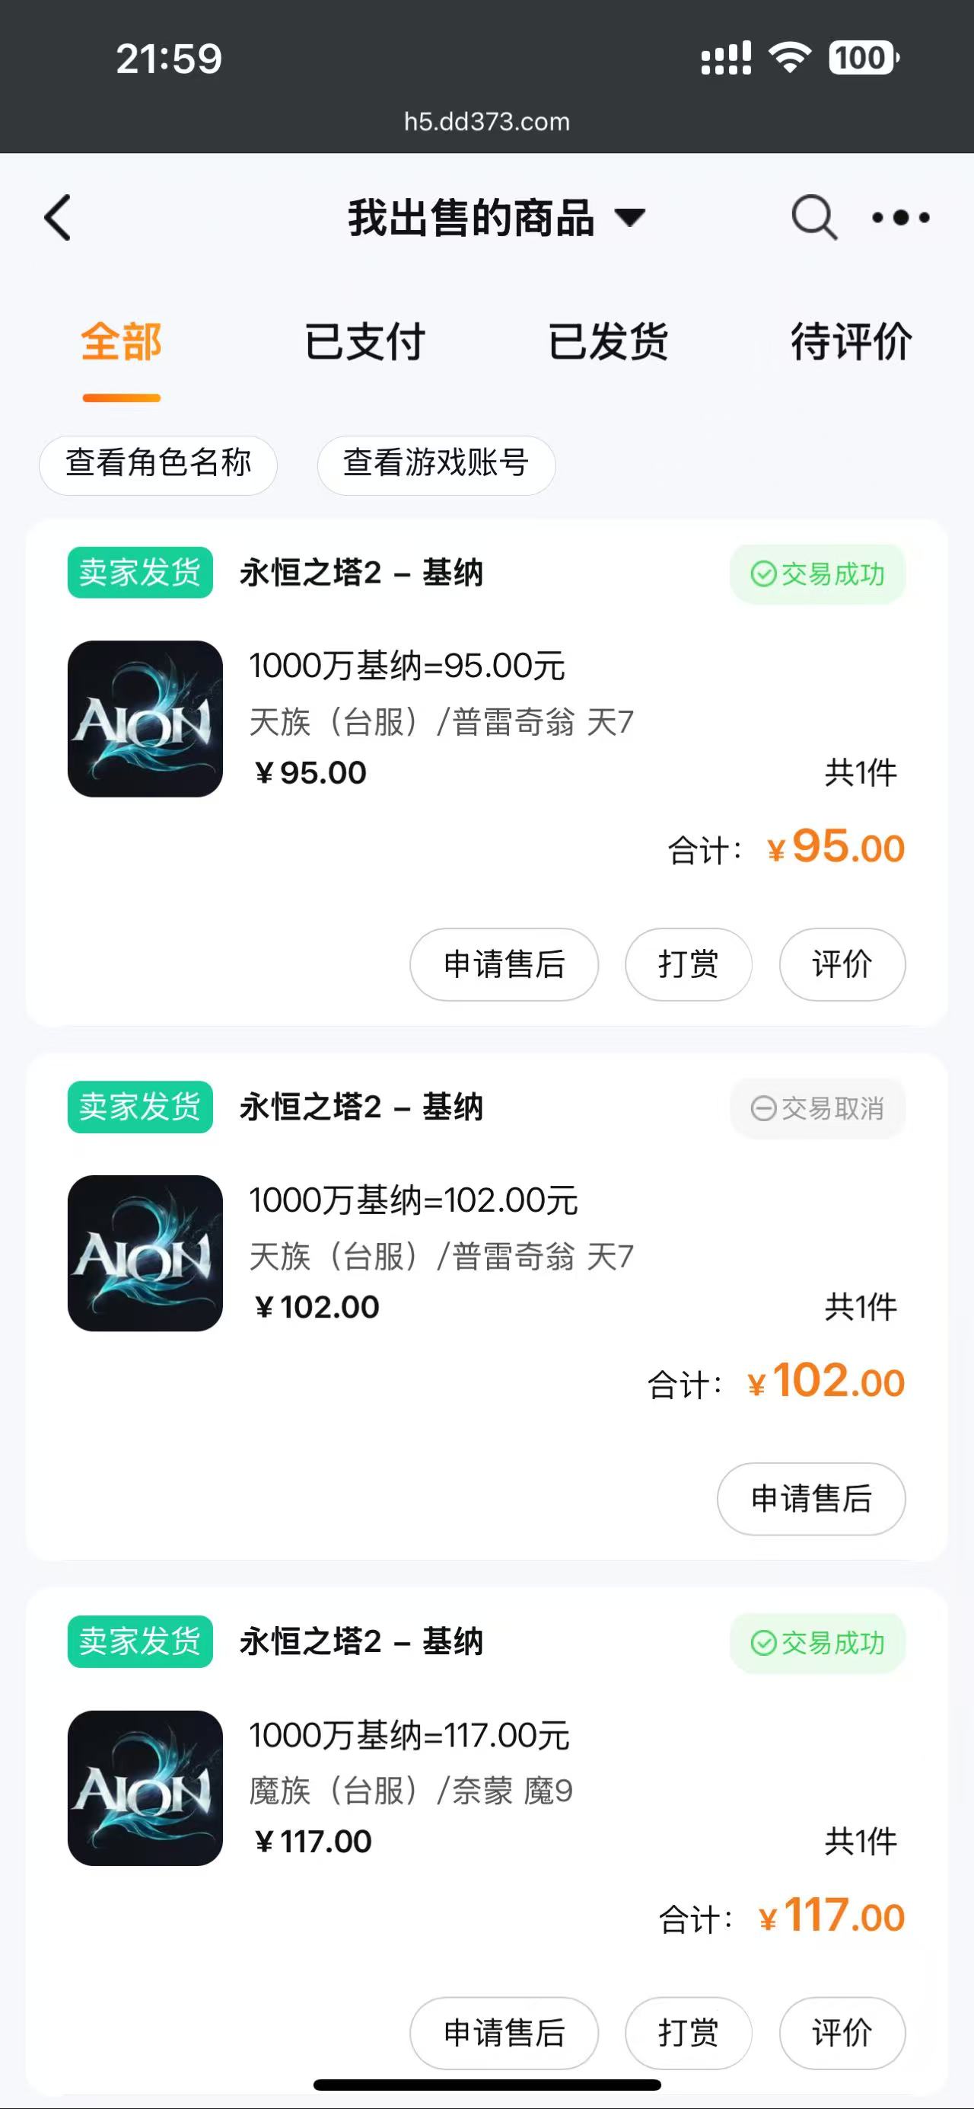This screenshot has width=974, height=2109.
Task: Tap the h5.dd373.com address bar
Action: pyautogui.click(x=486, y=122)
